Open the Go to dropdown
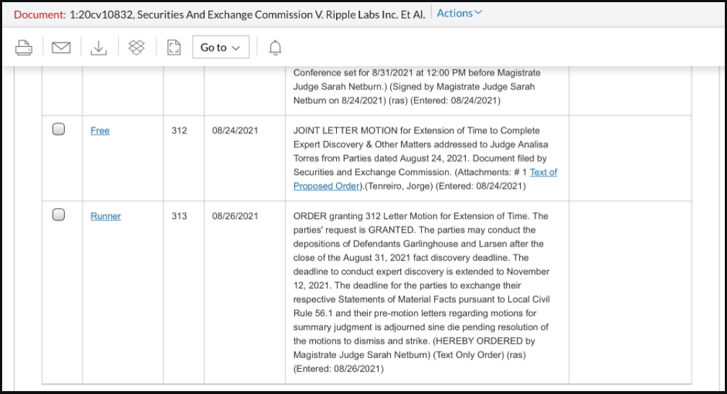The height and width of the screenshot is (394, 727). [221, 48]
